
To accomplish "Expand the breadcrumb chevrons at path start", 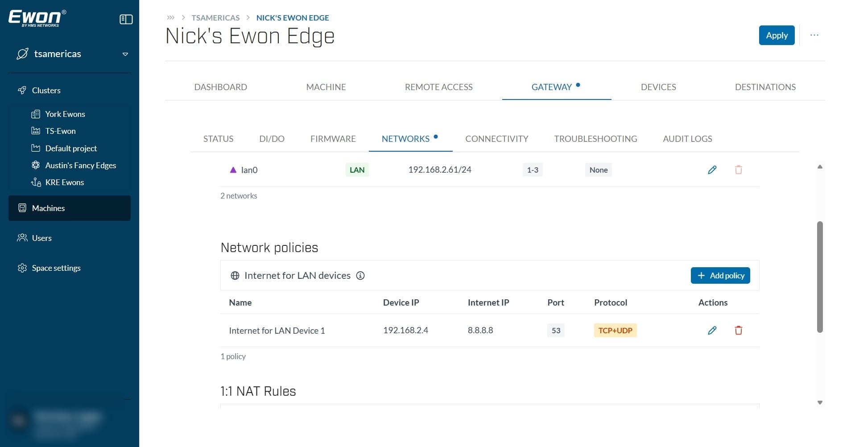I will 170,18.
